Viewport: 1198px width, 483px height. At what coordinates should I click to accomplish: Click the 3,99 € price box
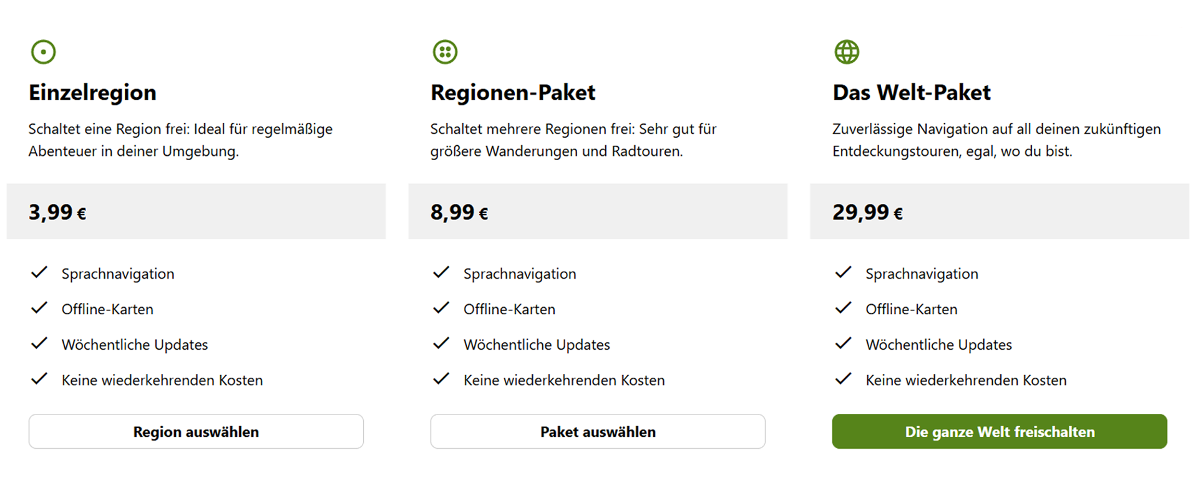[x=196, y=211]
